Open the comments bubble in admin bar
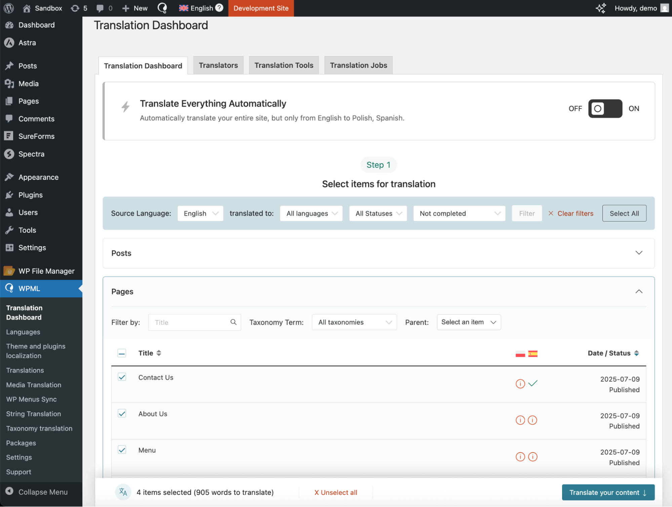Screen dimensions: 672x507 tap(104, 8)
